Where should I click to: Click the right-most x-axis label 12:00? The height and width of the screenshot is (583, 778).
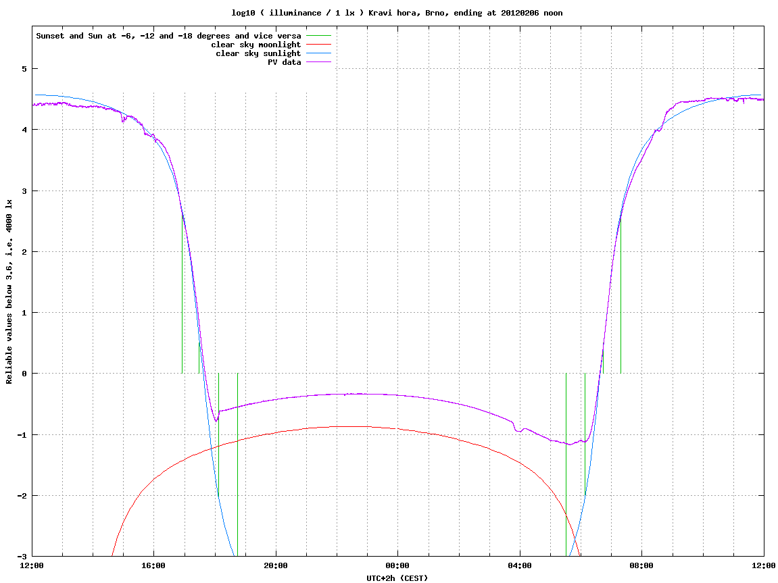tap(764, 565)
